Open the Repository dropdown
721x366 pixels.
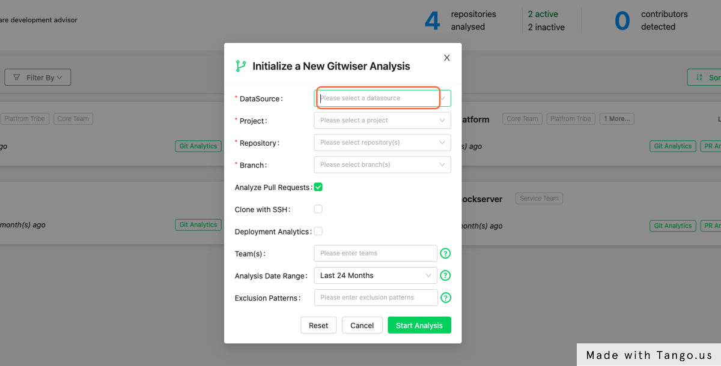(382, 143)
